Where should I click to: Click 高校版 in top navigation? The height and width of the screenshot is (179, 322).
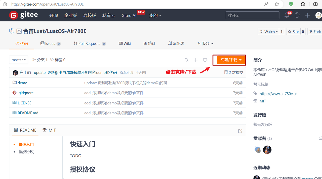click(90, 15)
